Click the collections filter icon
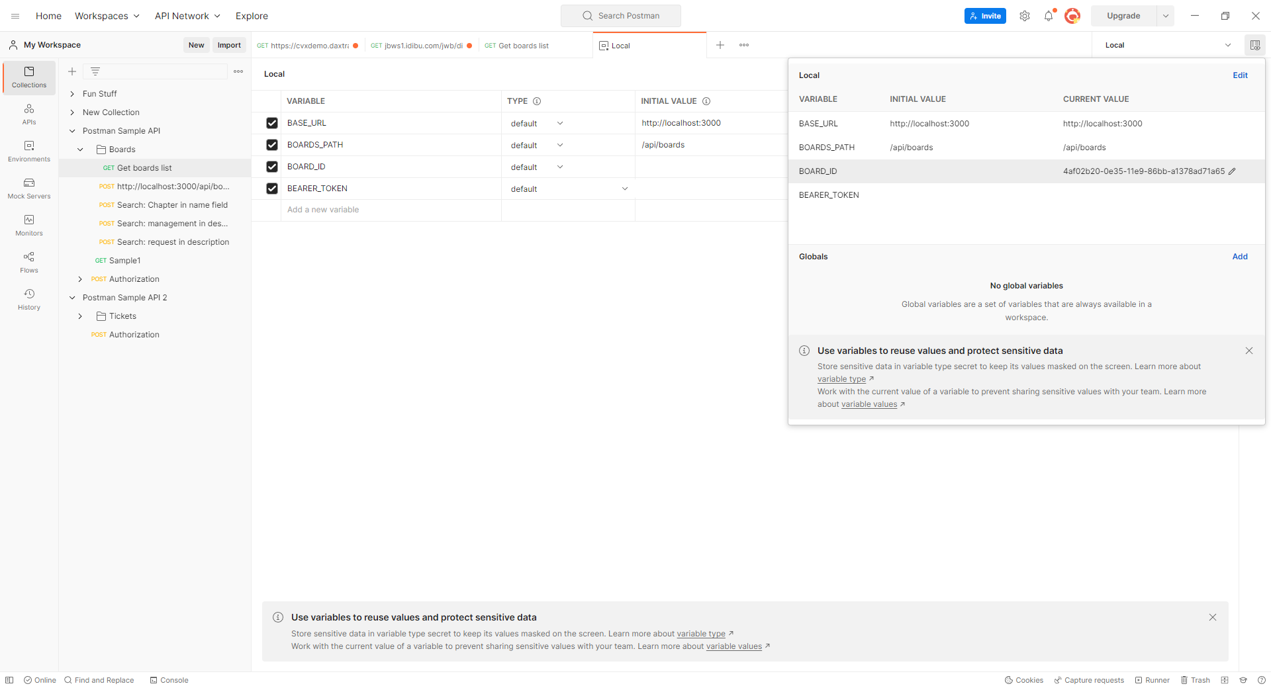This screenshot has width=1271, height=688. tap(95, 71)
